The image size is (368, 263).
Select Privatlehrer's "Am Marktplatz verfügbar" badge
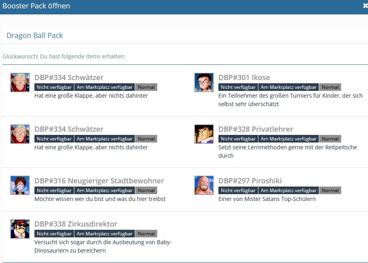(x=288, y=139)
